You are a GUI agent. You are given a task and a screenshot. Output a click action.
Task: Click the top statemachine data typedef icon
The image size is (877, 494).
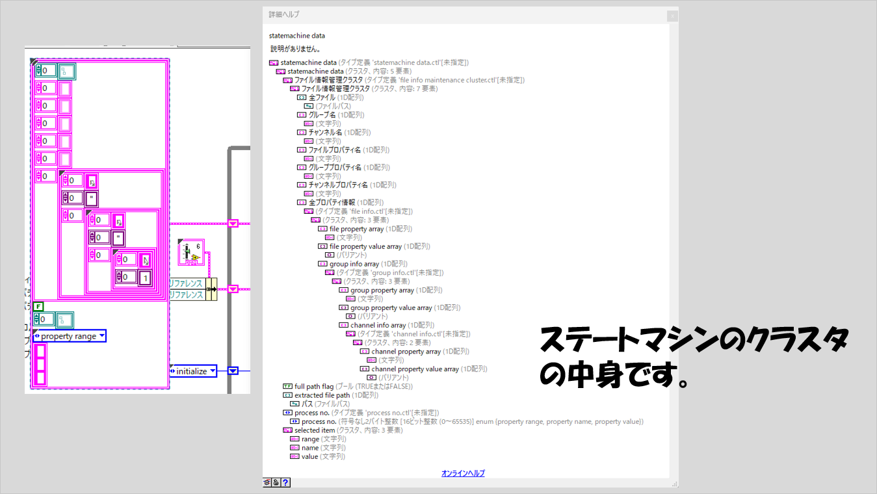point(274,62)
